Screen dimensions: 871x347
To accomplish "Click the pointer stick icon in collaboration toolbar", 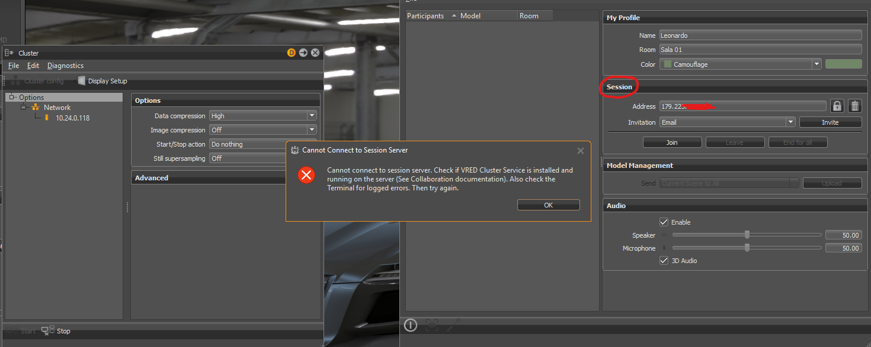I will click(x=453, y=324).
